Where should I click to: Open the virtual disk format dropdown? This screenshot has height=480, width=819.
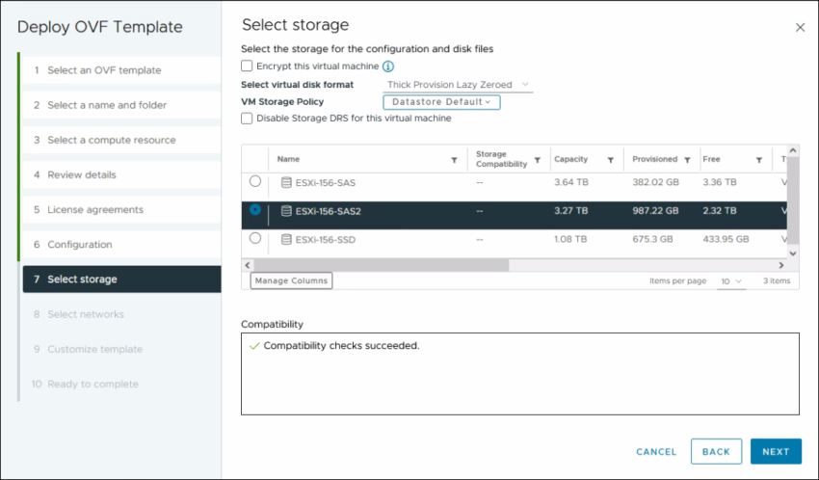(459, 85)
